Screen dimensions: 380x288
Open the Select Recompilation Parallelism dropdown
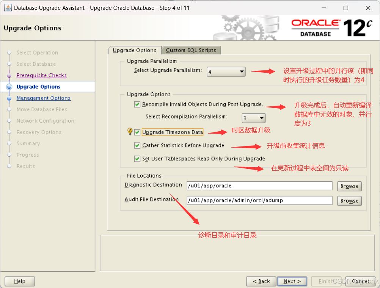[x=253, y=118]
